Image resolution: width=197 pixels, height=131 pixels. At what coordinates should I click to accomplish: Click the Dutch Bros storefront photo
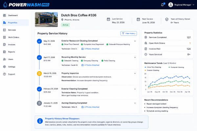pos(46,19)
